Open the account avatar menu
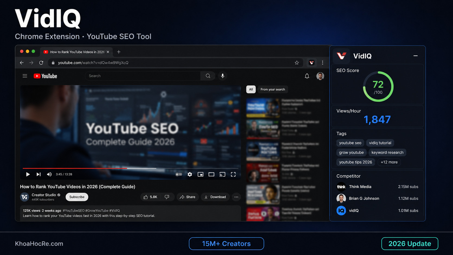Screen dimensions: 453x255 (320, 76)
